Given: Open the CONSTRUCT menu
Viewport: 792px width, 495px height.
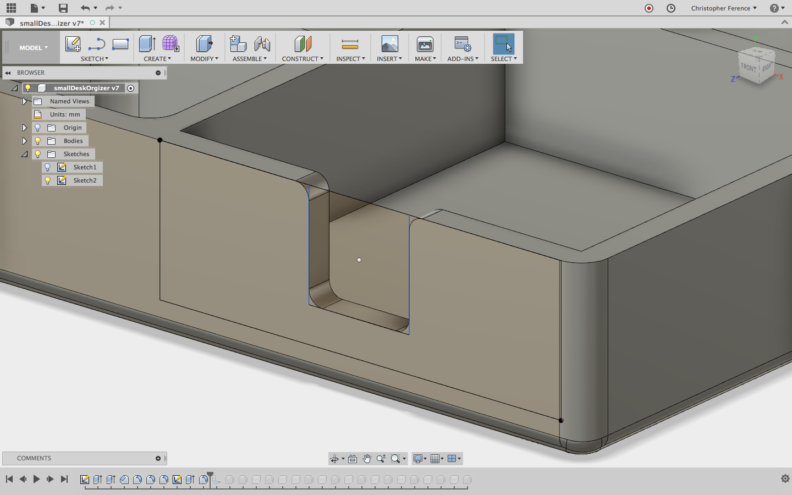Looking at the screenshot, I should pos(302,59).
